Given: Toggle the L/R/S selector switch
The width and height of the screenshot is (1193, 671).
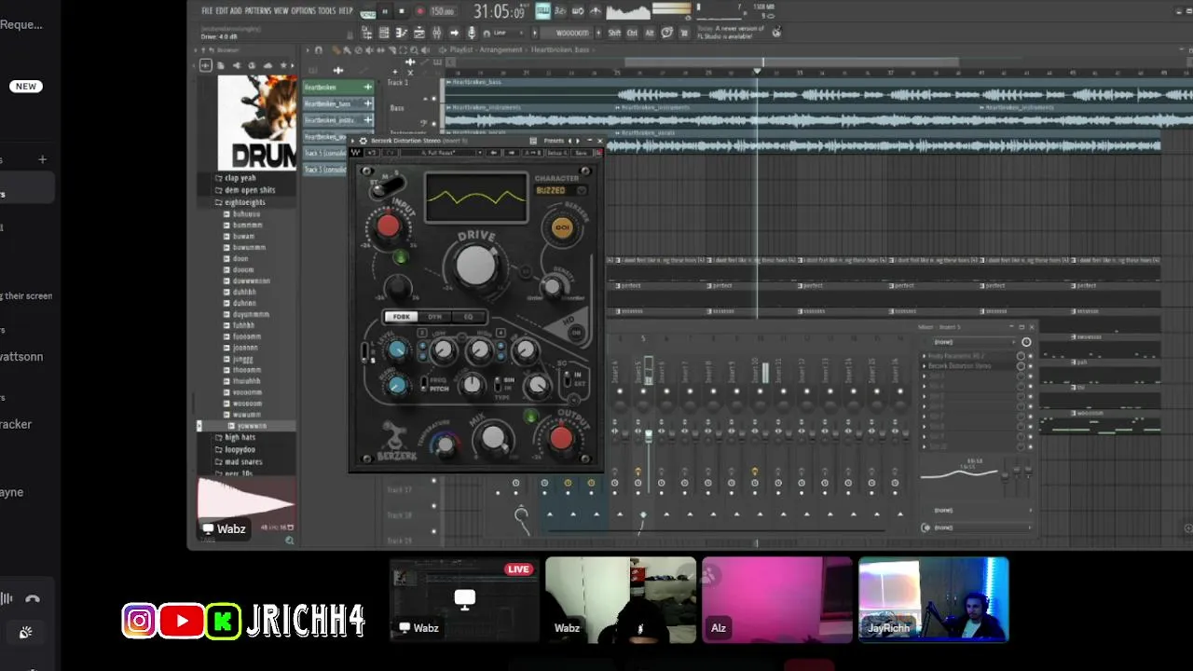Looking at the screenshot, I should [364, 351].
